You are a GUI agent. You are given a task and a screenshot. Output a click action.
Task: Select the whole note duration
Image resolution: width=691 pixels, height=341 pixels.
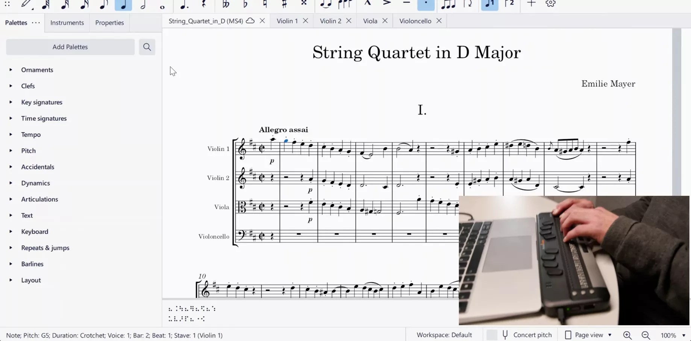[162, 5]
